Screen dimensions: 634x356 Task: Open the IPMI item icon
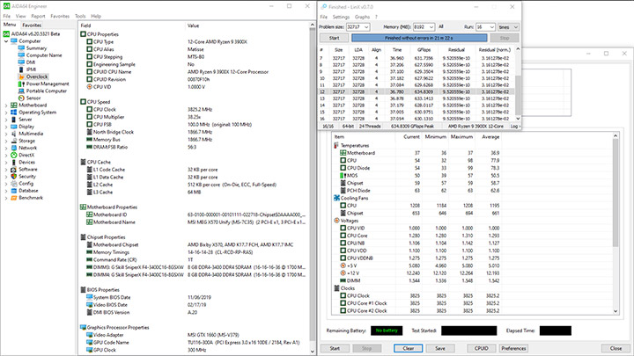[x=21, y=69]
